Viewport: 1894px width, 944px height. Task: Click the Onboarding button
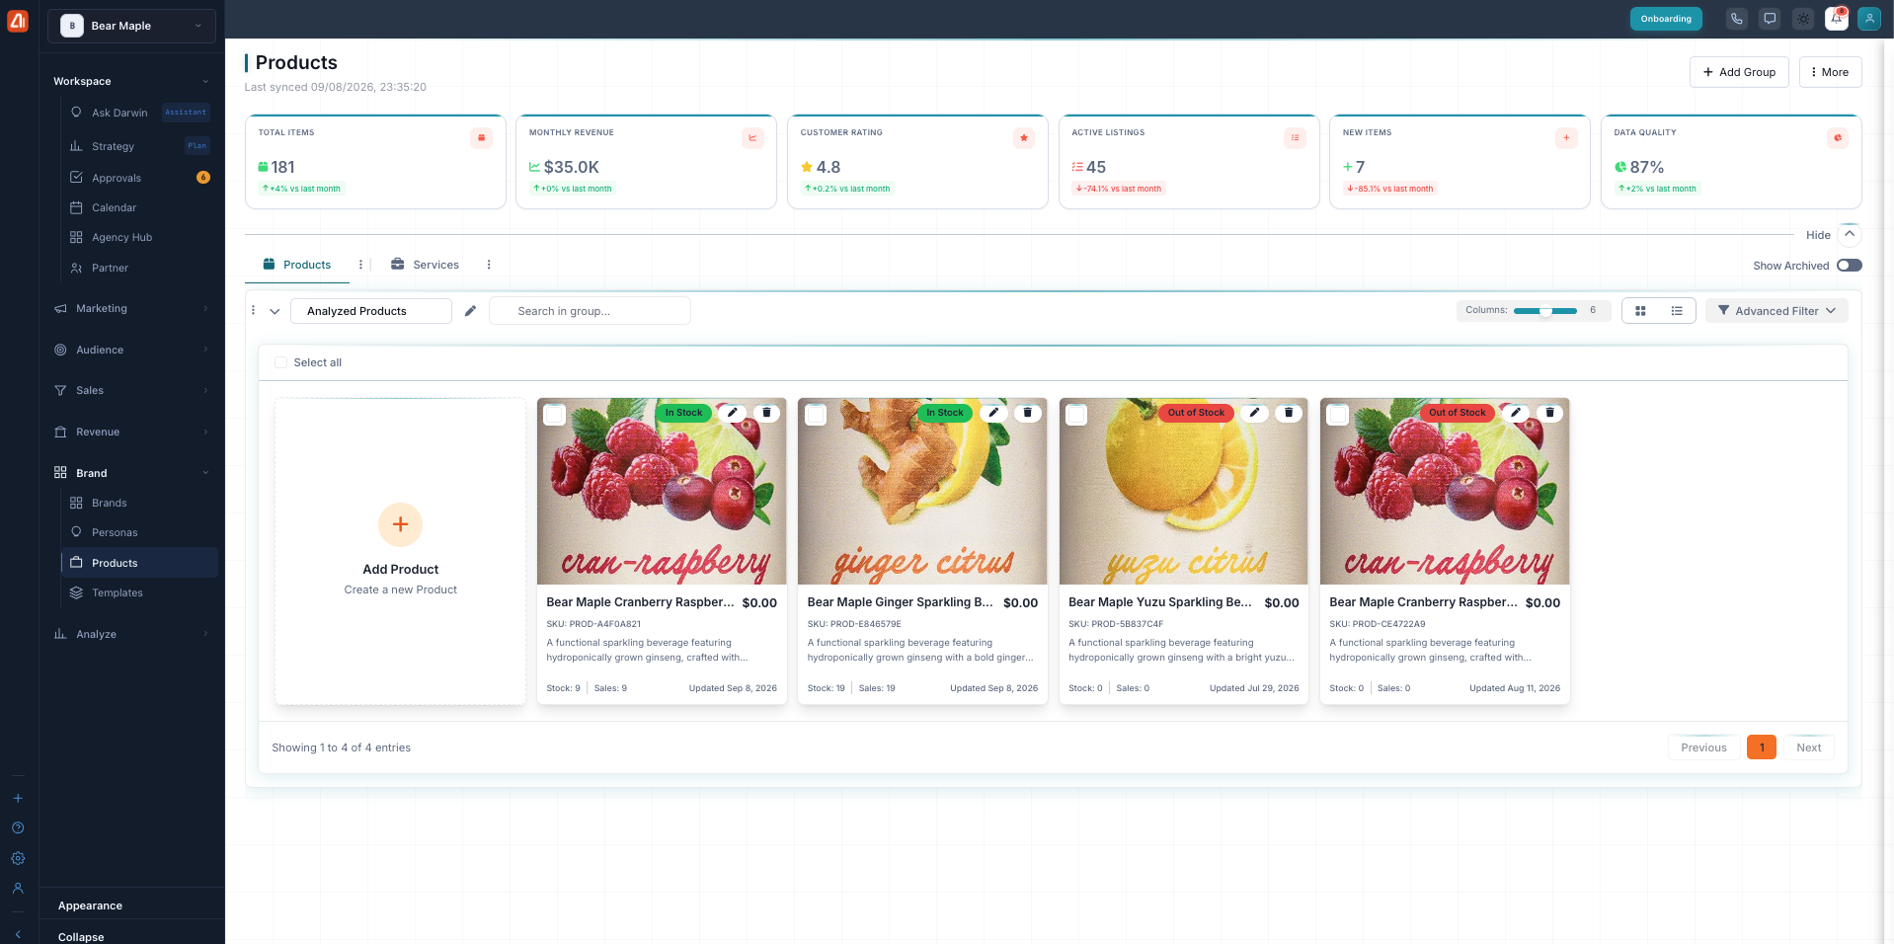point(1666,19)
